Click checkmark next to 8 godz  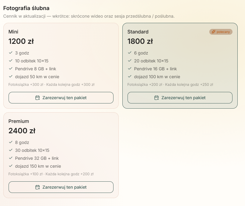pyautogui.click(x=11, y=142)
